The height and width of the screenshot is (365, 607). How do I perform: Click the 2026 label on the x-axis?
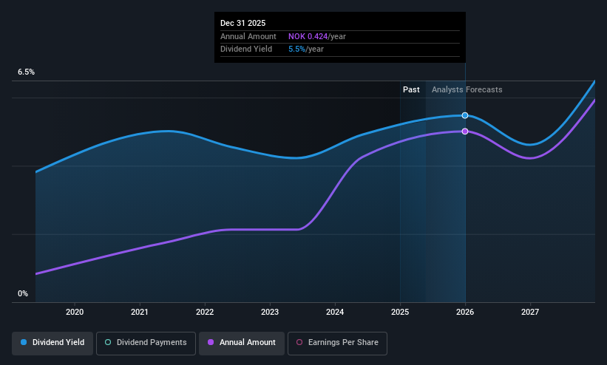click(465, 312)
